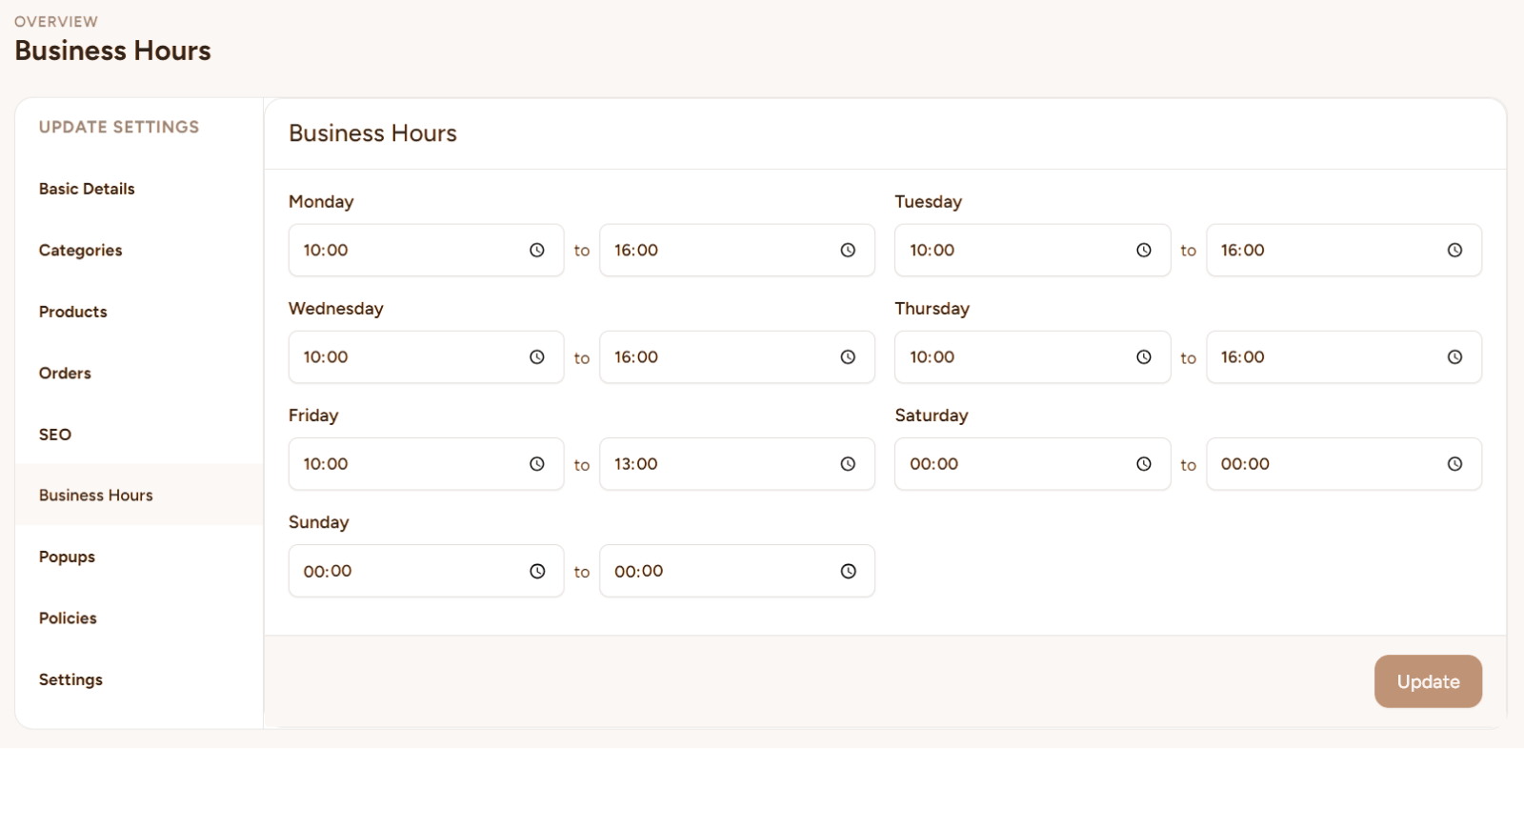
Task: Open time picker for Sunday closing time
Action: point(848,572)
